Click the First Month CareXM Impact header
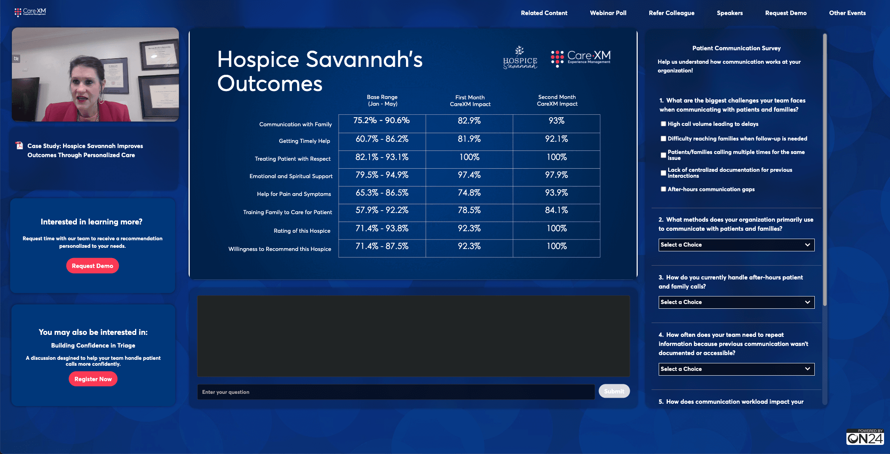890x454 pixels. pos(470,101)
